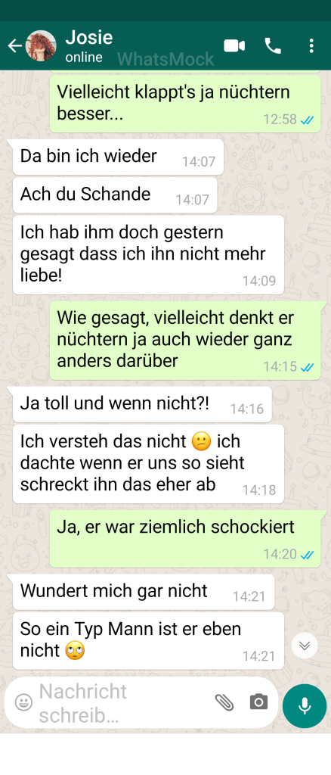
Task: Tap read receipt ticks on 14:15 message
Action: click(x=308, y=367)
